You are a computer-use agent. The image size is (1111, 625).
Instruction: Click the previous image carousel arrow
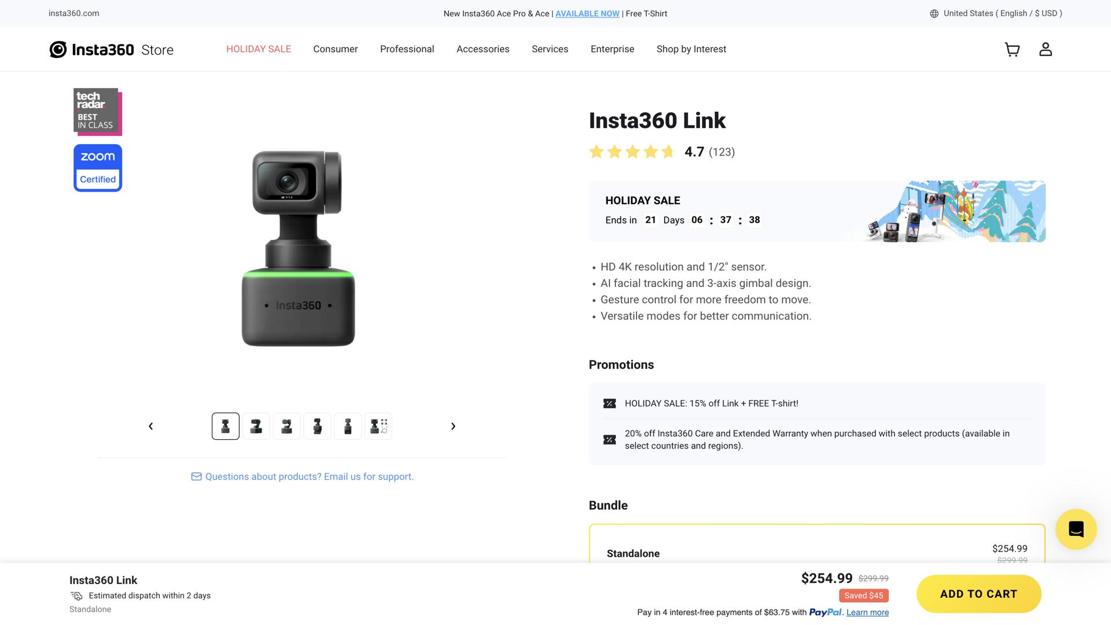pyautogui.click(x=150, y=426)
